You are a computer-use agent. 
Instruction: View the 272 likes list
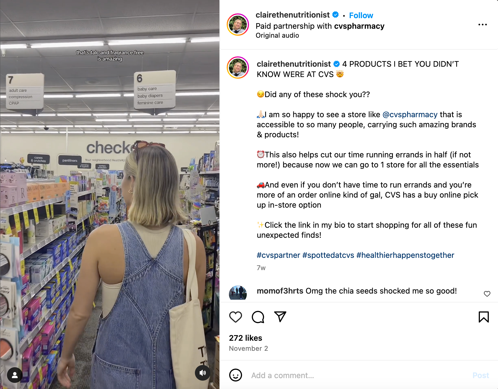point(246,338)
